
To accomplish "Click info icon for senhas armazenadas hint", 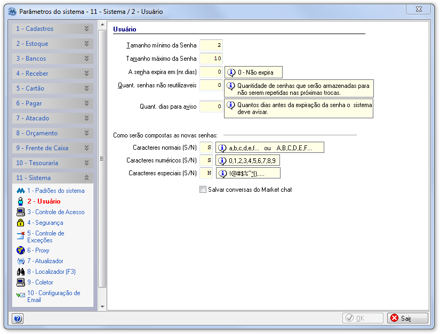I will pyautogui.click(x=230, y=86).
